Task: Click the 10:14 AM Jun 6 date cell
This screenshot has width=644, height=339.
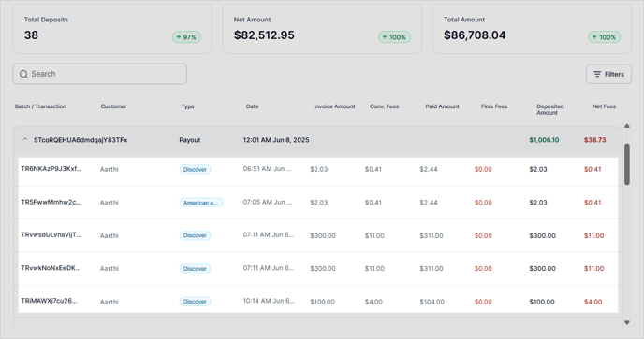Action: [269, 301]
